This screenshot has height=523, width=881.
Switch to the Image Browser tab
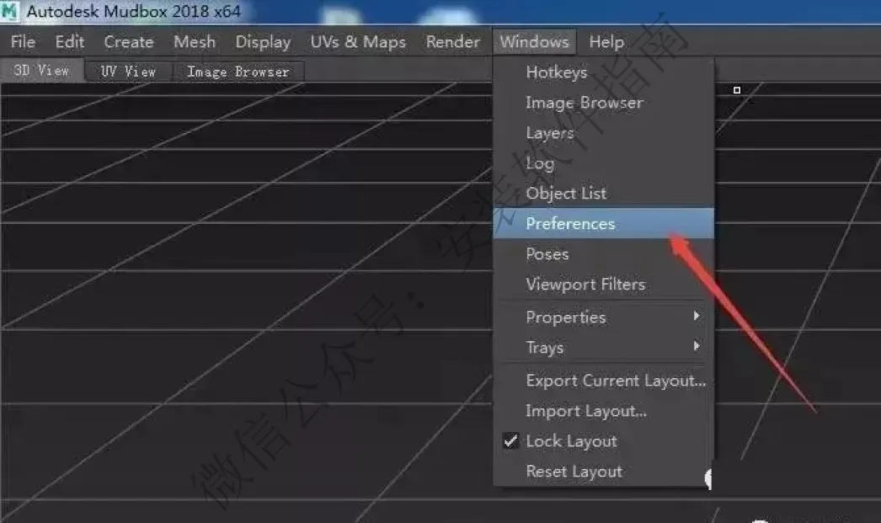point(238,72)
